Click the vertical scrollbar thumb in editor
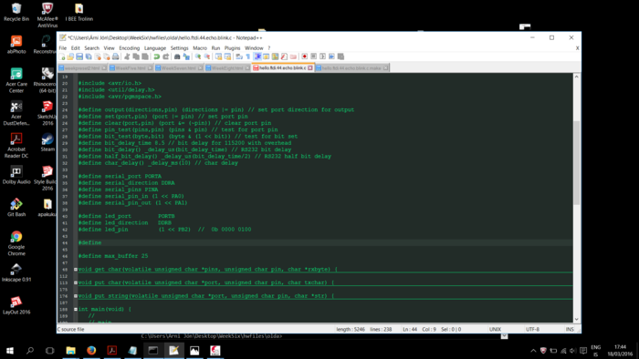The image size is (639, 359). pyautogui.click(x=577, y=162)
